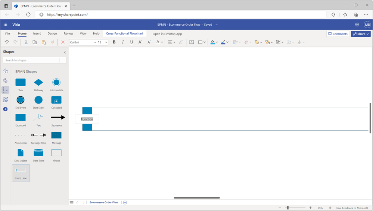Open the Review tab

click(68, 33)
